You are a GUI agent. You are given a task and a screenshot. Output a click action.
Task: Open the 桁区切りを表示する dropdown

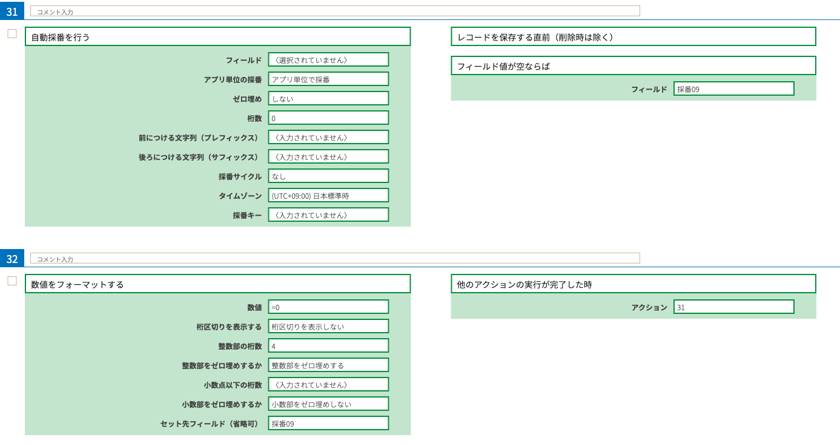coord(328,327)
